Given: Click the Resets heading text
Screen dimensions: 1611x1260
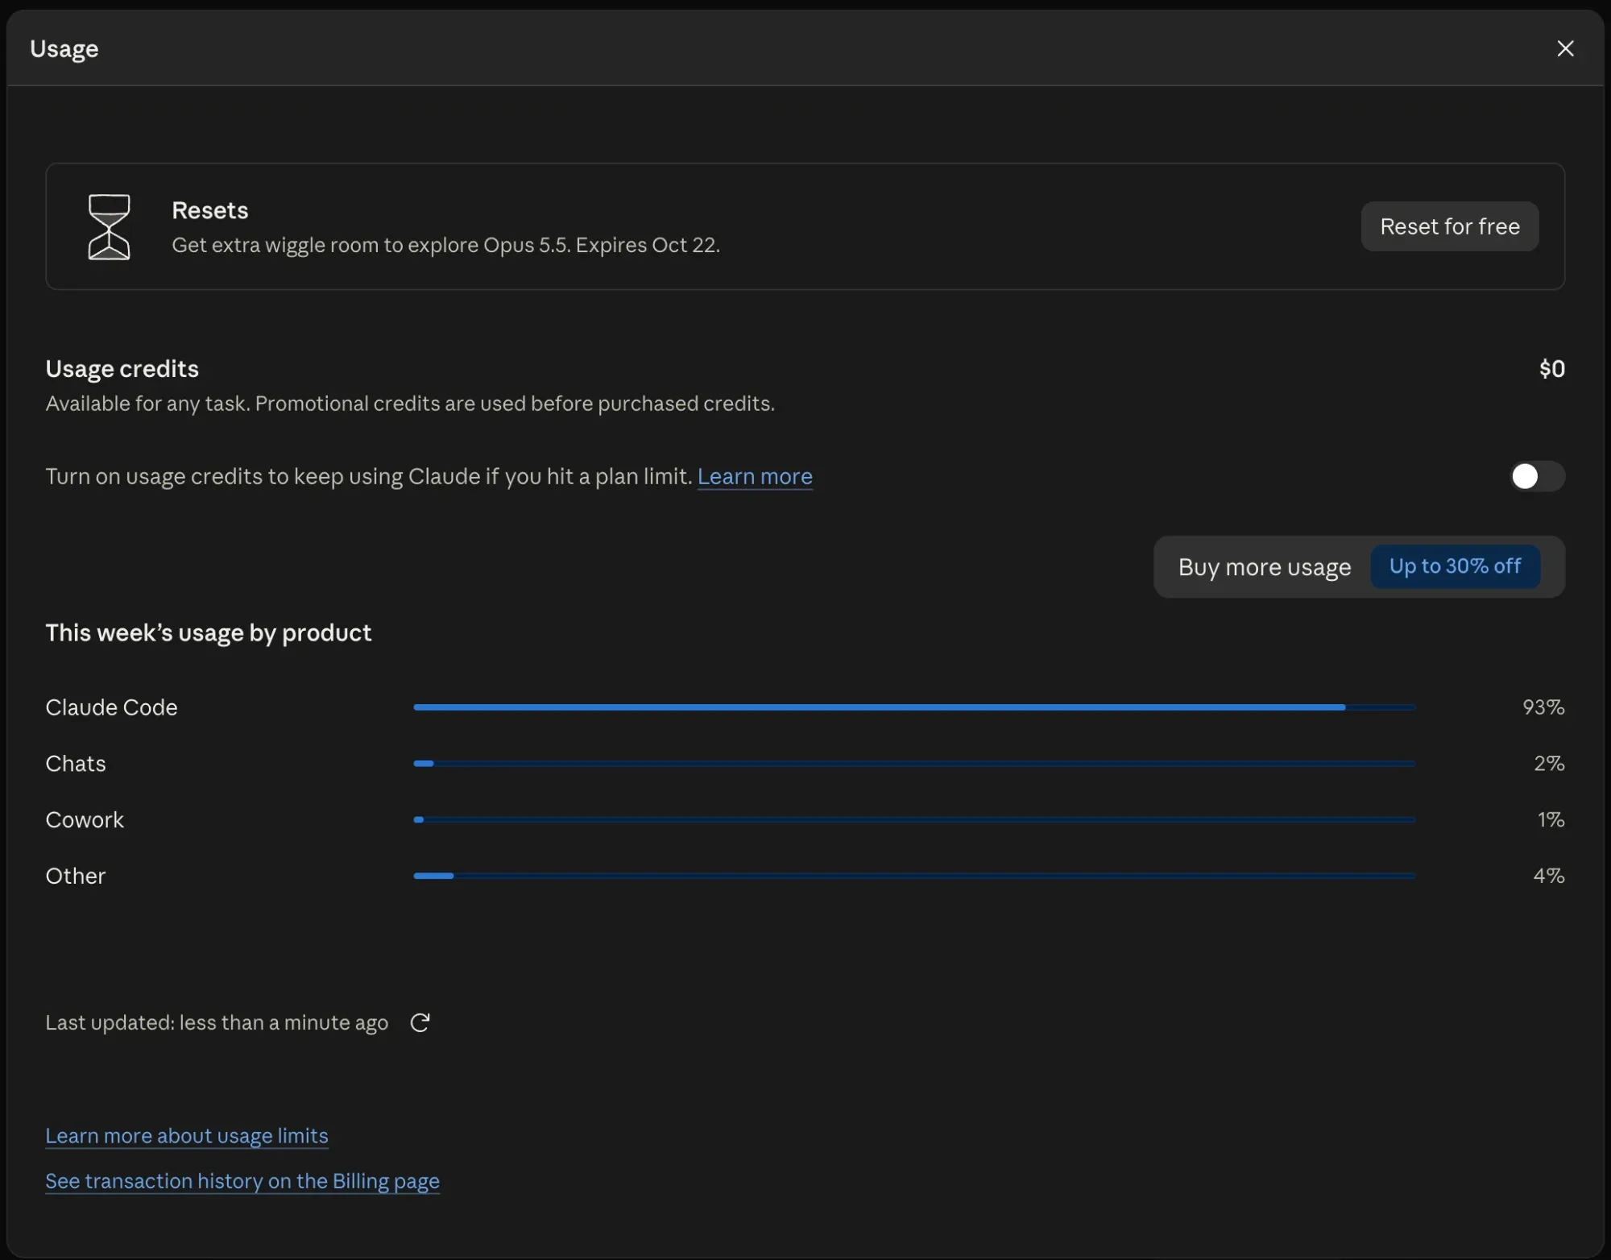Looking at the screenshot, I should 210,210.
